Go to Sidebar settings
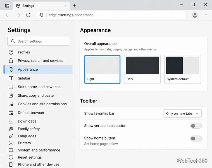 pyautogui.click(x=38, y=78)
